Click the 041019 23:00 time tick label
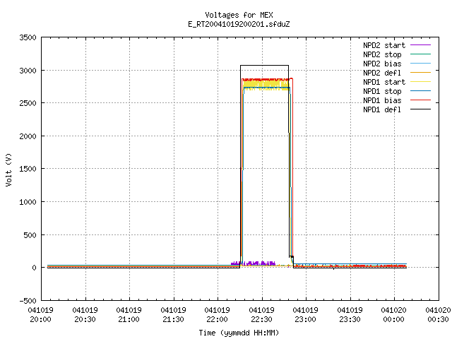Screen dimensions: 452x339 [305, 315]
